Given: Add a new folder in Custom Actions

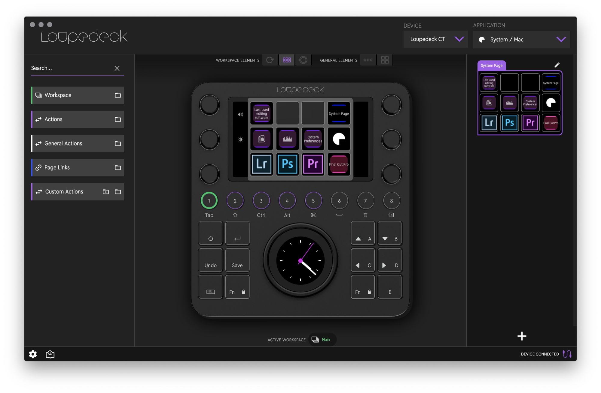Looking at the screenshot, I should point(106,192).
